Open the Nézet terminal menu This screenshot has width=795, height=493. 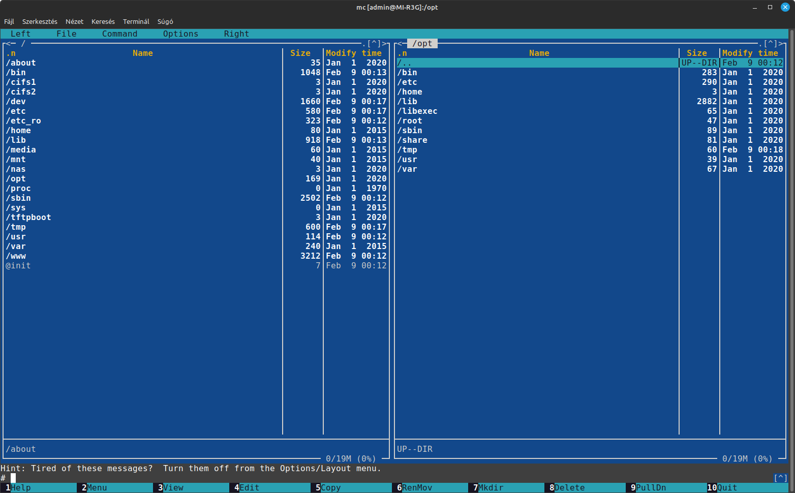(74, 21)
